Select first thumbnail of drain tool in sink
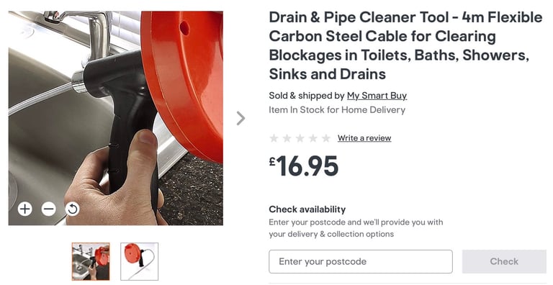The image size is (553, 285). [91, 261]
